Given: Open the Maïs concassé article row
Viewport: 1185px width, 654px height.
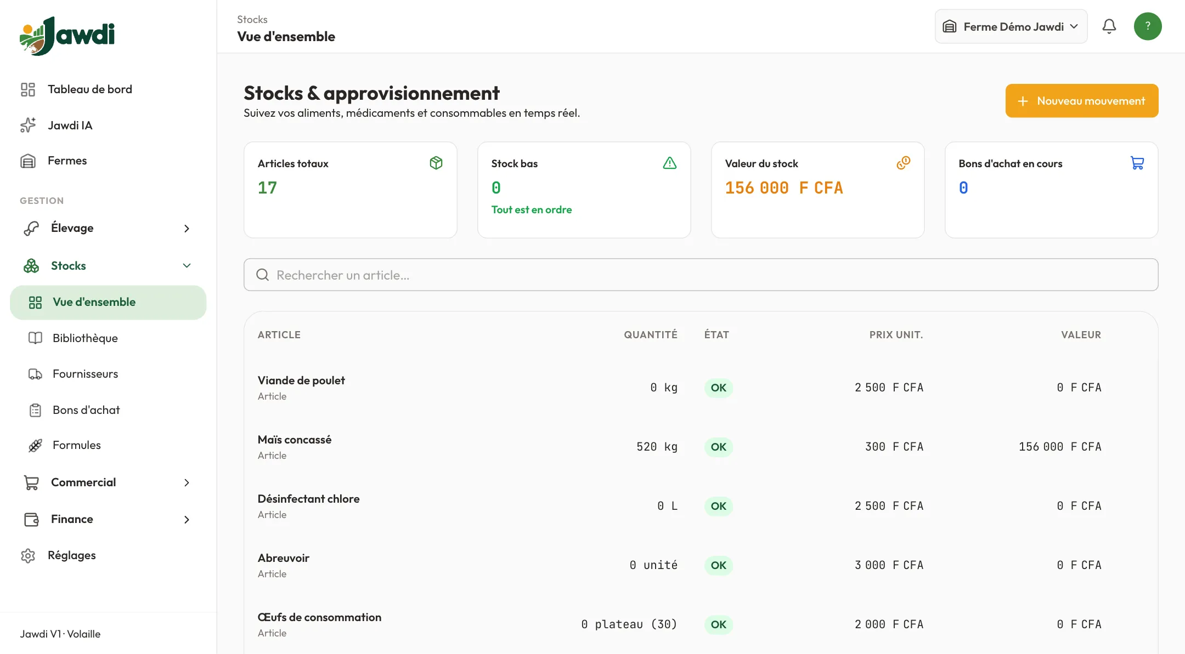Looking at the screenshot, I should click(701, 447).
